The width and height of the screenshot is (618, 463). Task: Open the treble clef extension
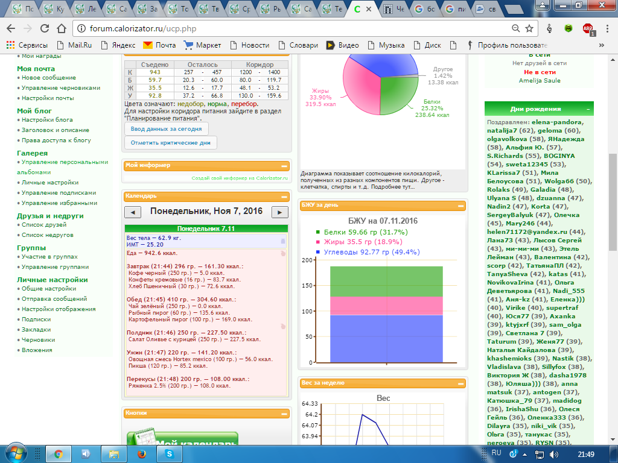(x=549, y=28)
